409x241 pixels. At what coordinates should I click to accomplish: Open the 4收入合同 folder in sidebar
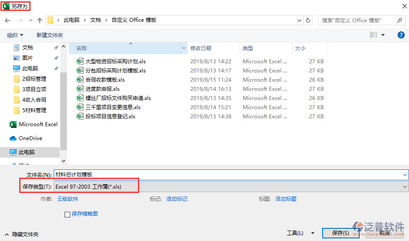point(34,100)
